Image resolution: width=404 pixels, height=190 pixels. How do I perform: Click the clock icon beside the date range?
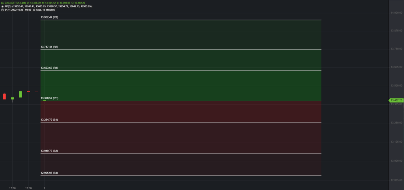tap(2, 10)
